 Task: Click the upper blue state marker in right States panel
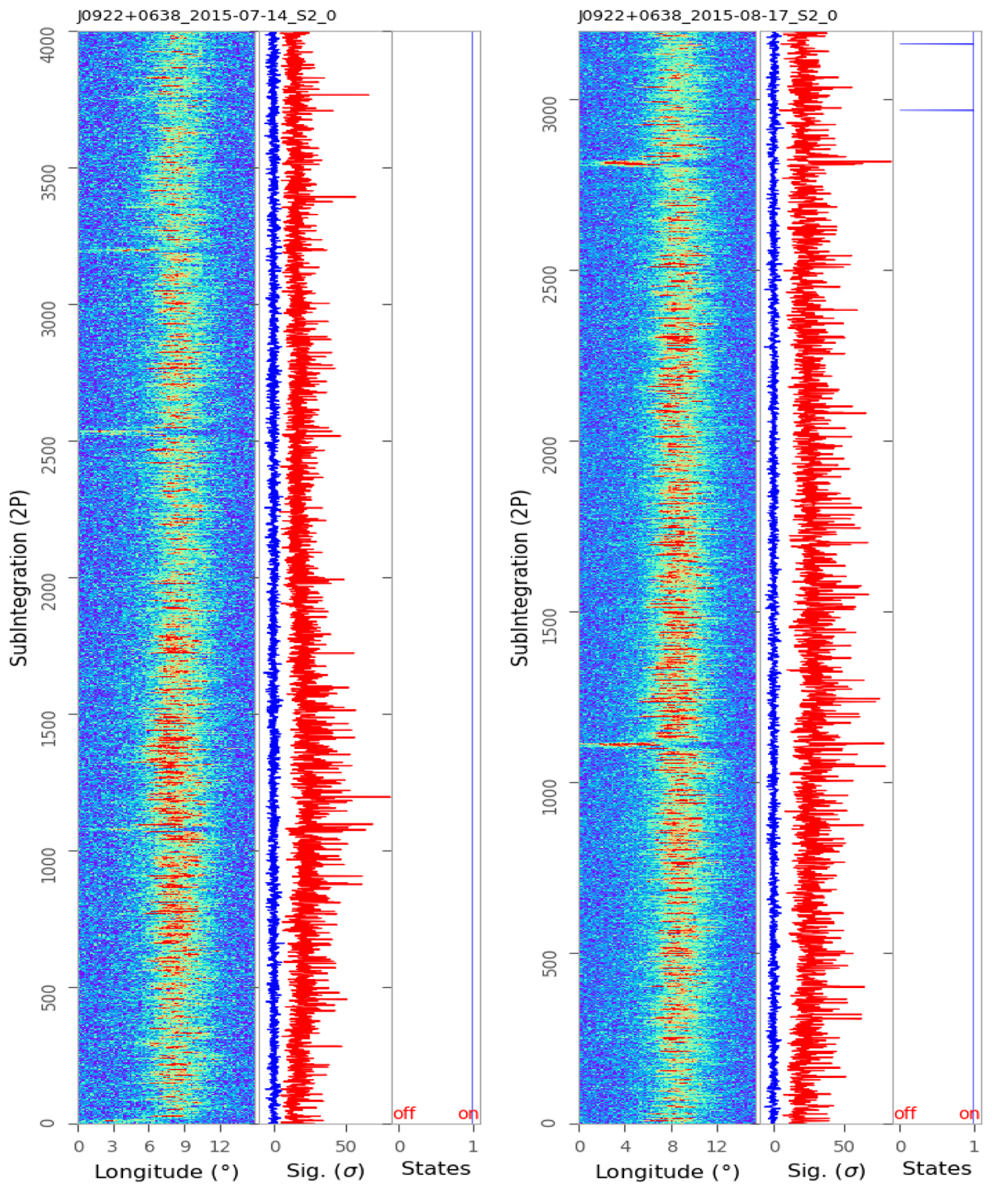[936, 44]
